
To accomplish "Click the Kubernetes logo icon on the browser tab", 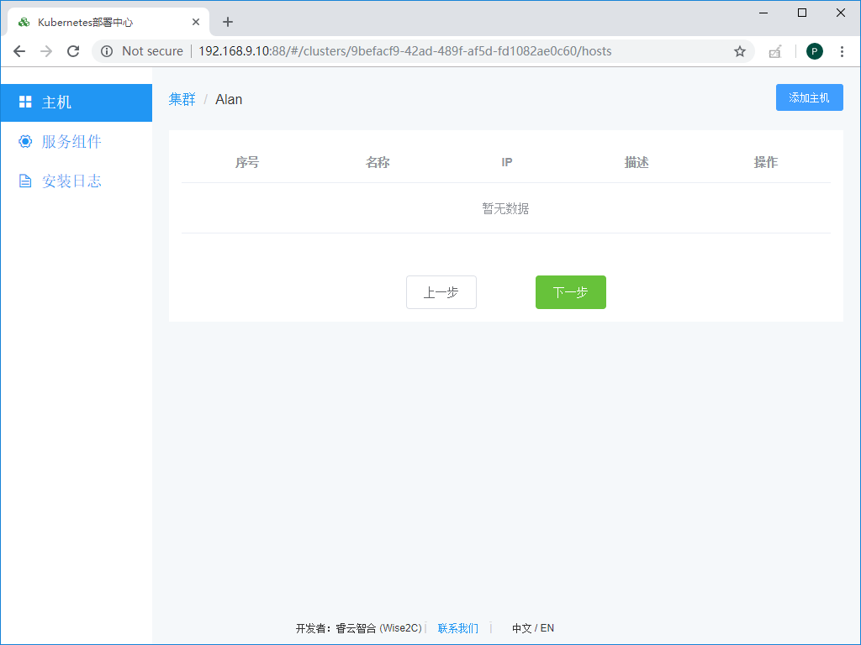I will (x=22, y=21).
